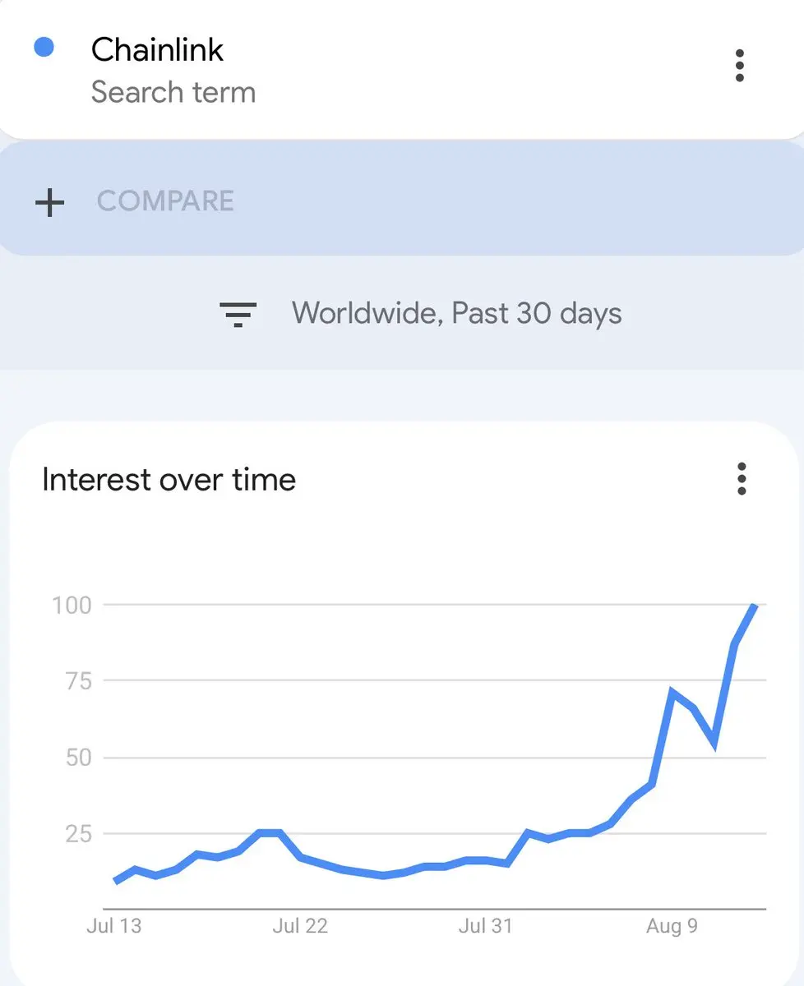Click Jul 31 on the chart axis
804x986 pixels.
point(485,926)
